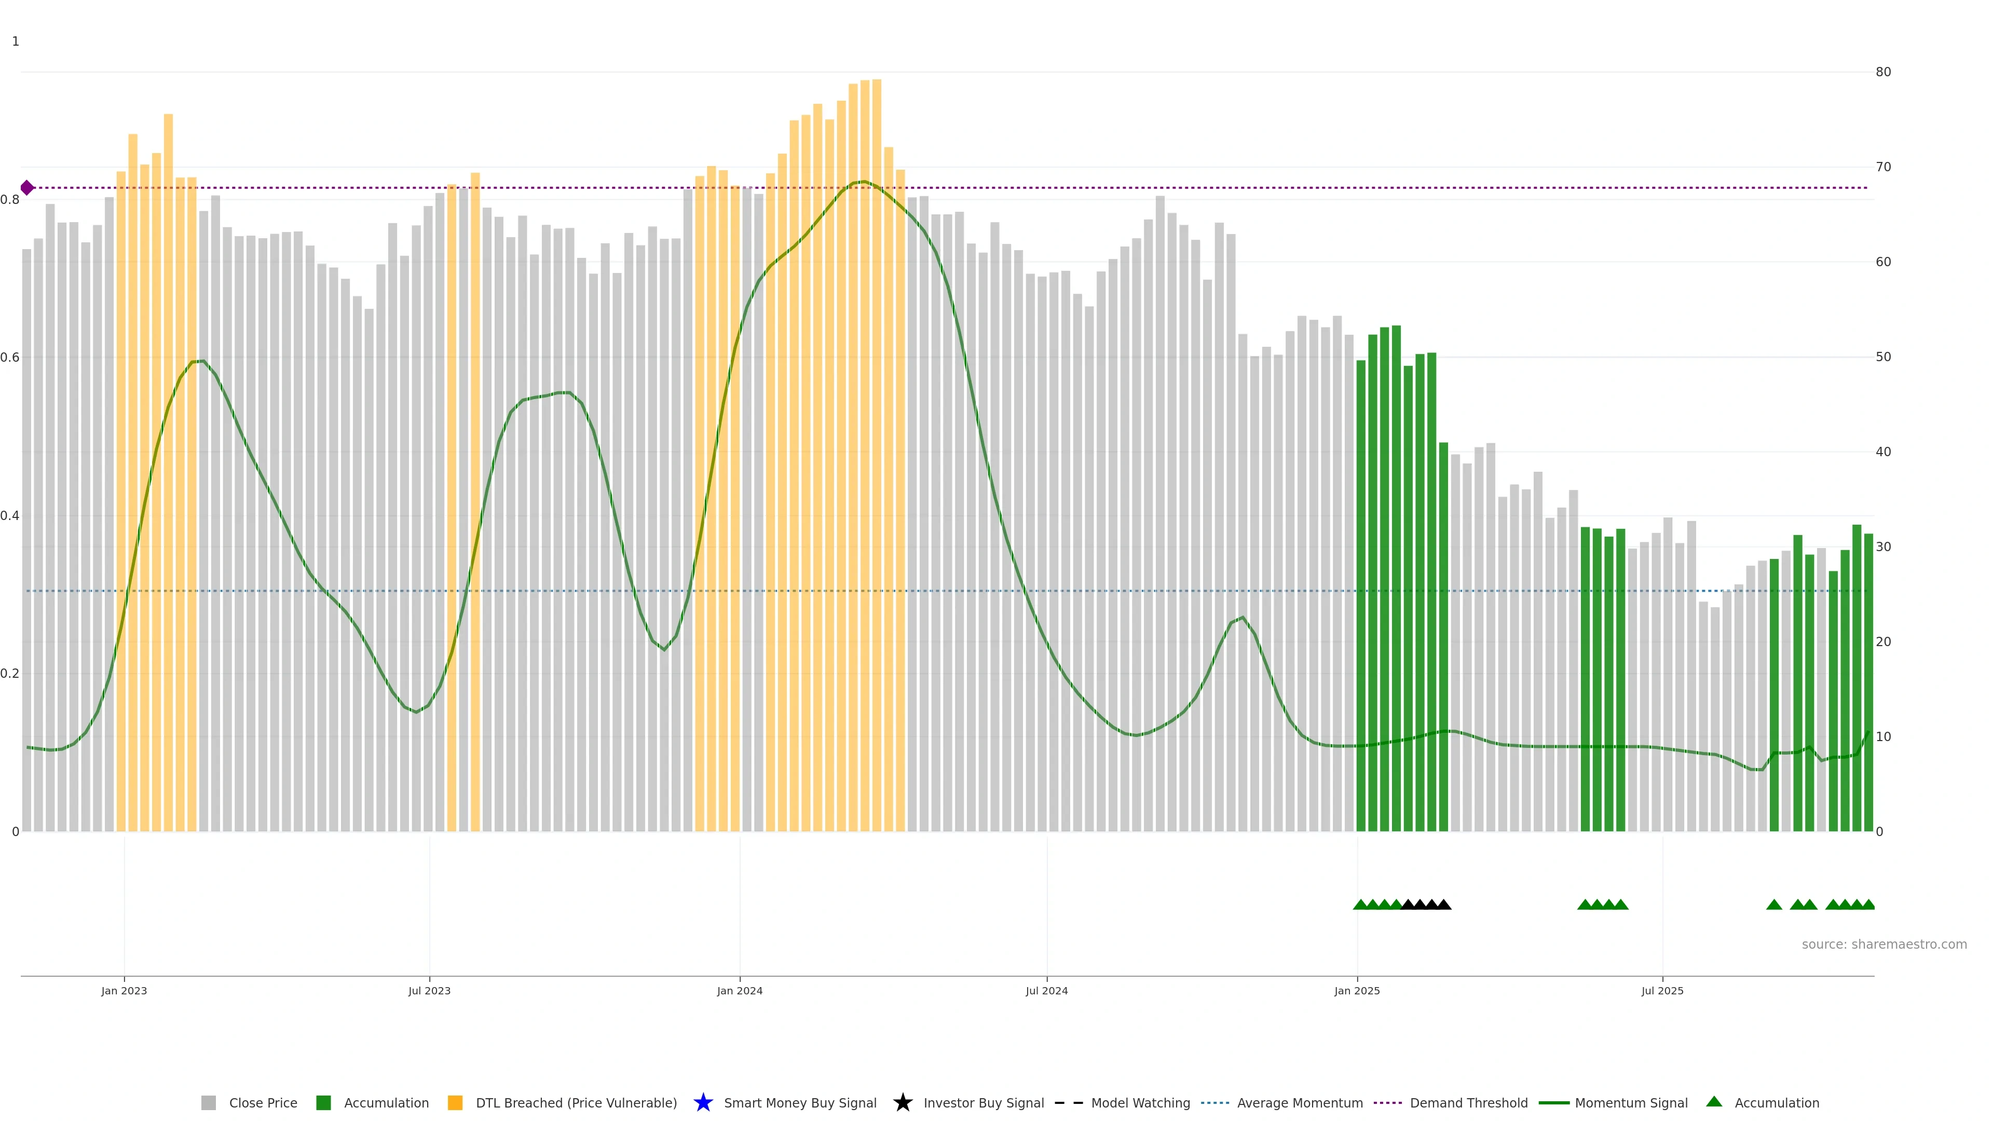Click the Momentum Signal legend text
Viewport: 1993px width, 1121px height.
(1631, 1103)
